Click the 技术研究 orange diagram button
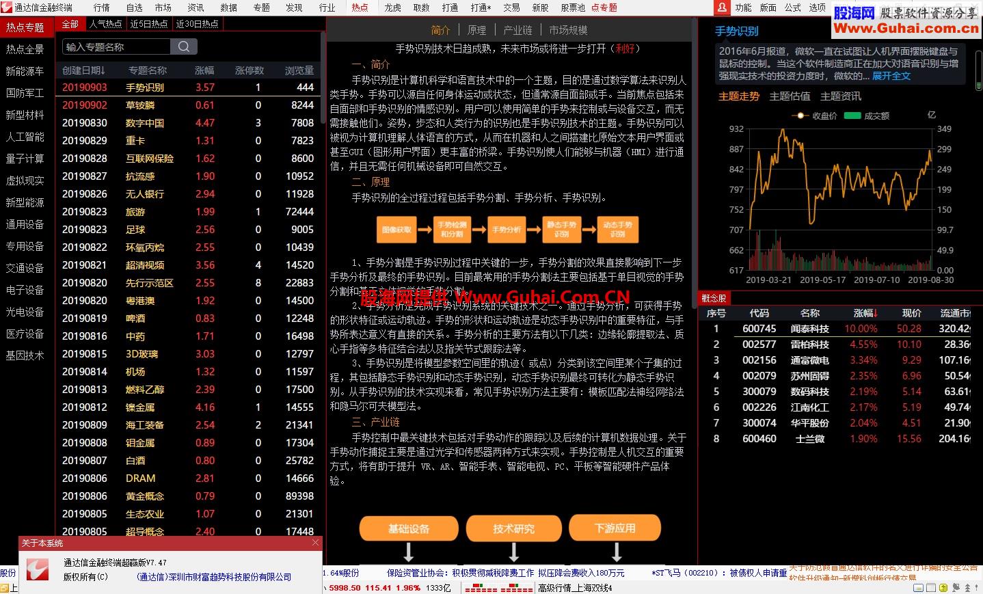The width and height of the screenshot is (983, 594). click(x=514, y=528)
